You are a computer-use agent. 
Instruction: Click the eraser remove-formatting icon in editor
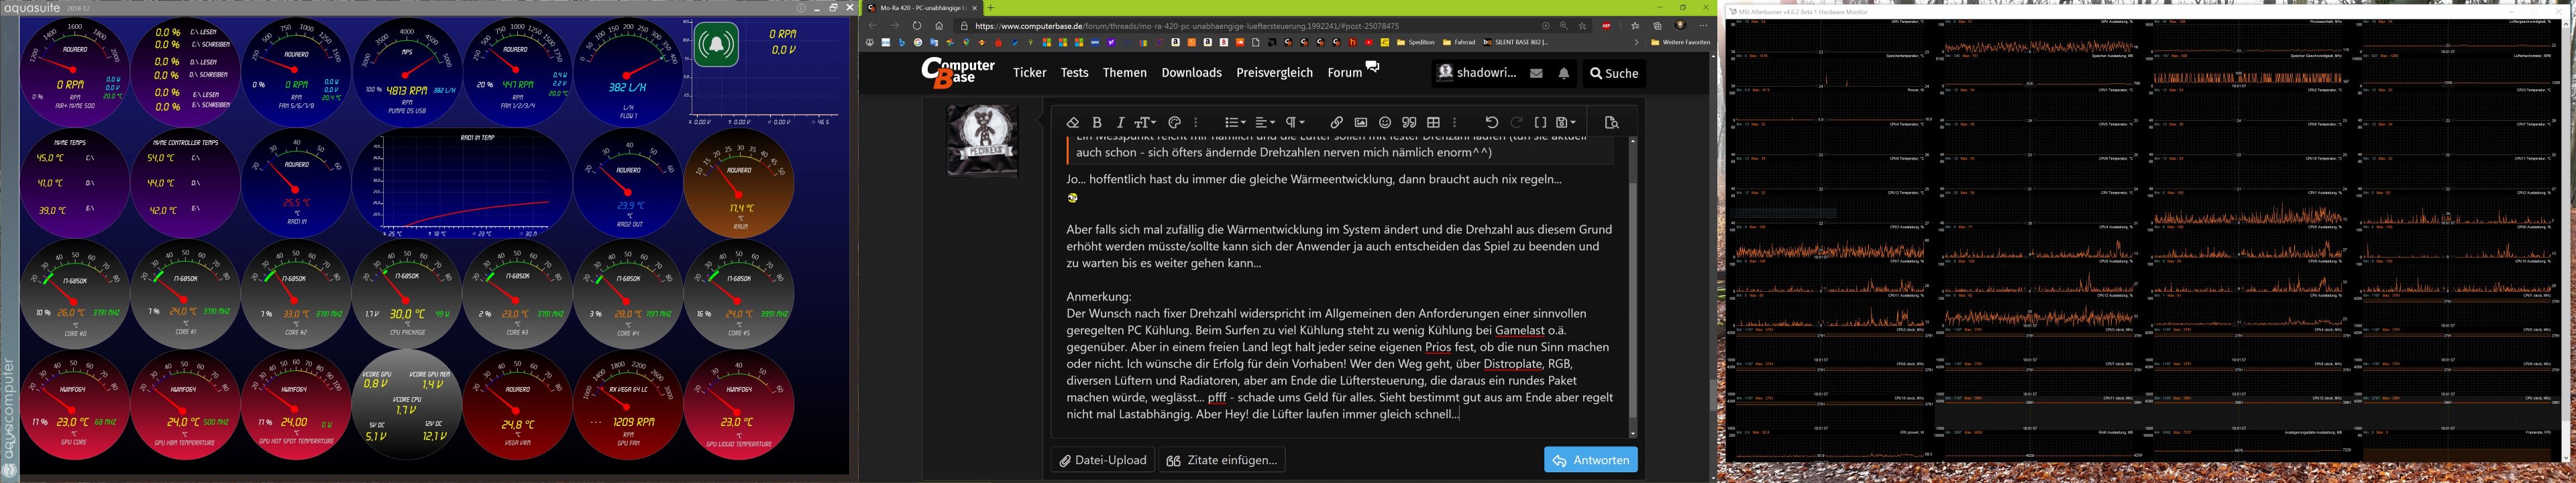tap(1073, 122)
